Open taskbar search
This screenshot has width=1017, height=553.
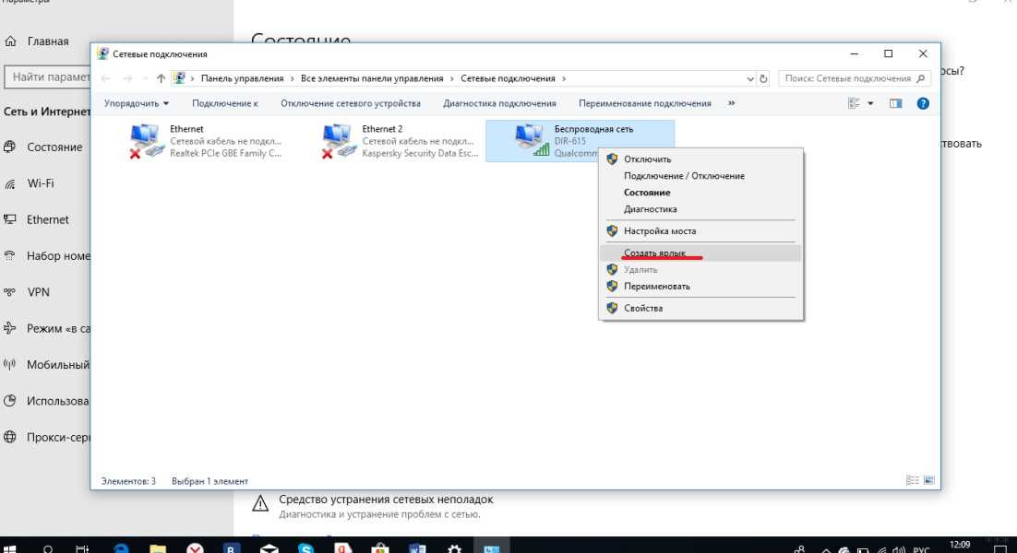pyautogui.click(x=48, y=548)
